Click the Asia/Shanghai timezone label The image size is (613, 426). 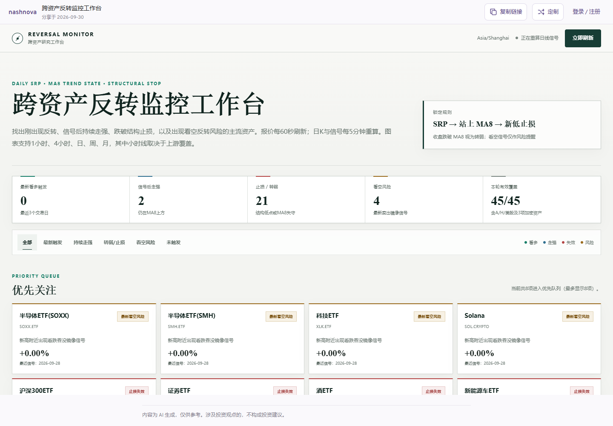pos(493,38)
